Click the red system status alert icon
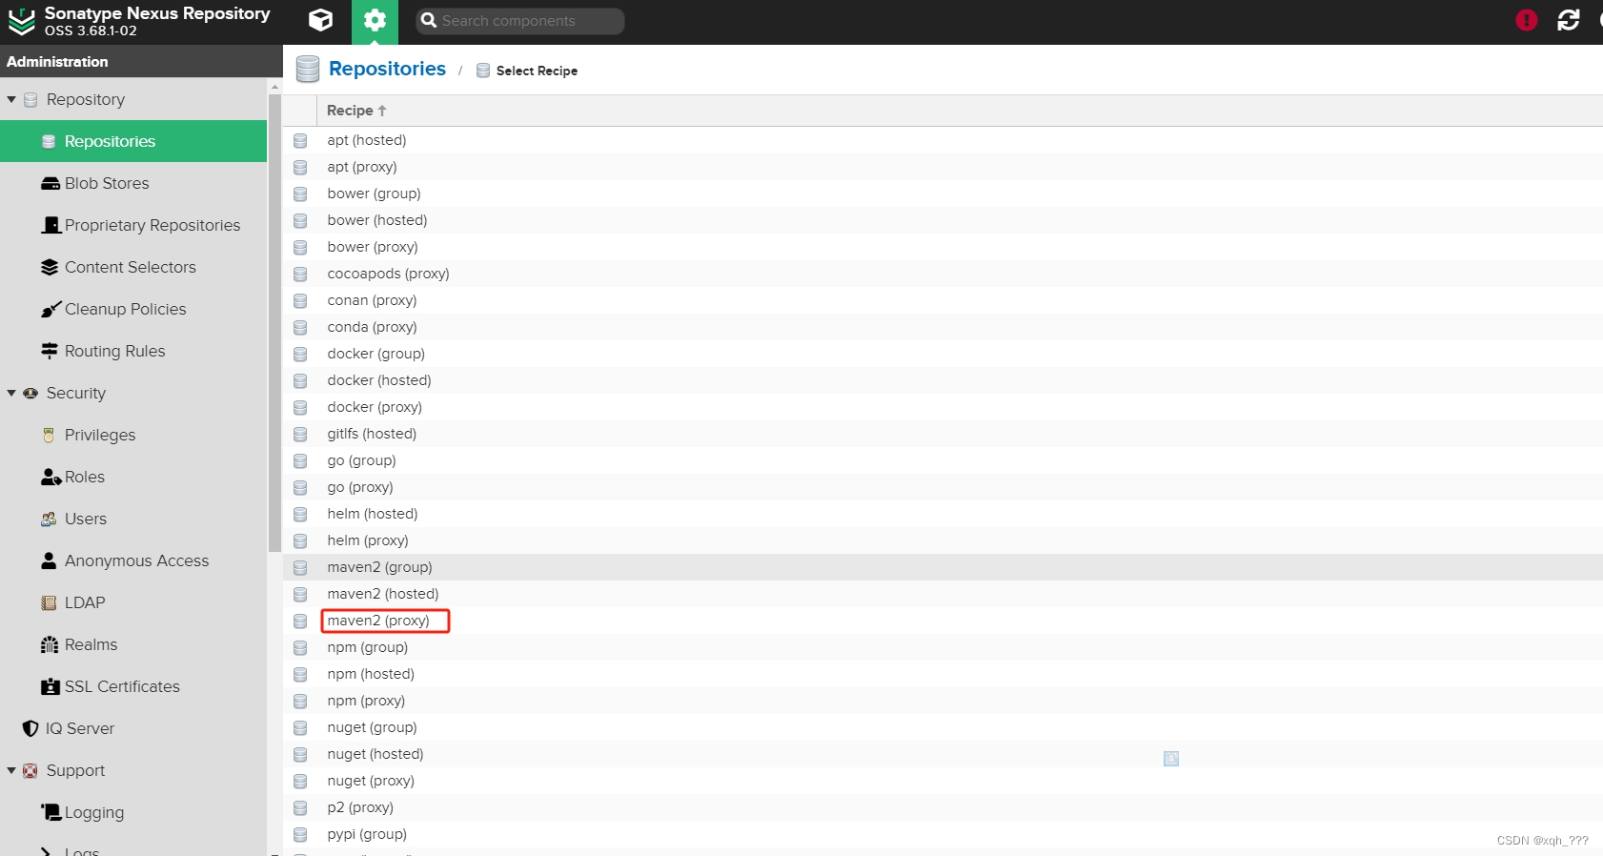This screenshot has width=1603, height=856. point(1527,20)
